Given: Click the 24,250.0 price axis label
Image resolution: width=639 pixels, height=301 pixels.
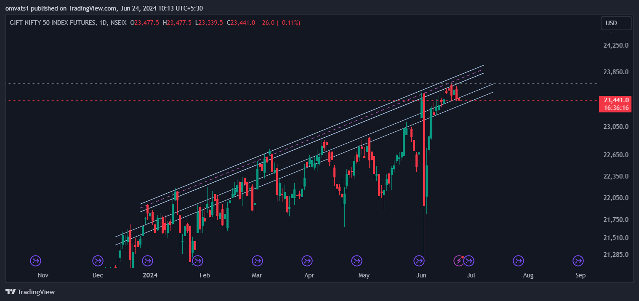Looking at the screenshot, I should pos(616,45).
